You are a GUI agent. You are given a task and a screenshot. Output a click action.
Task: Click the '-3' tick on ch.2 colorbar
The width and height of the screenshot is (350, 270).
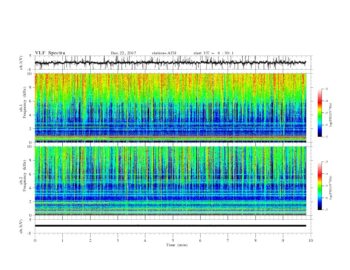[x=326, y=162]
